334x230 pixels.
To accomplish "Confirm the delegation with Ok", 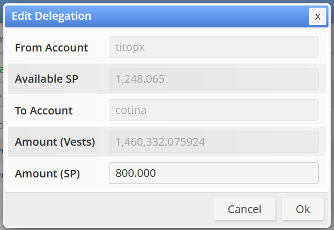I will pos(303,209).
